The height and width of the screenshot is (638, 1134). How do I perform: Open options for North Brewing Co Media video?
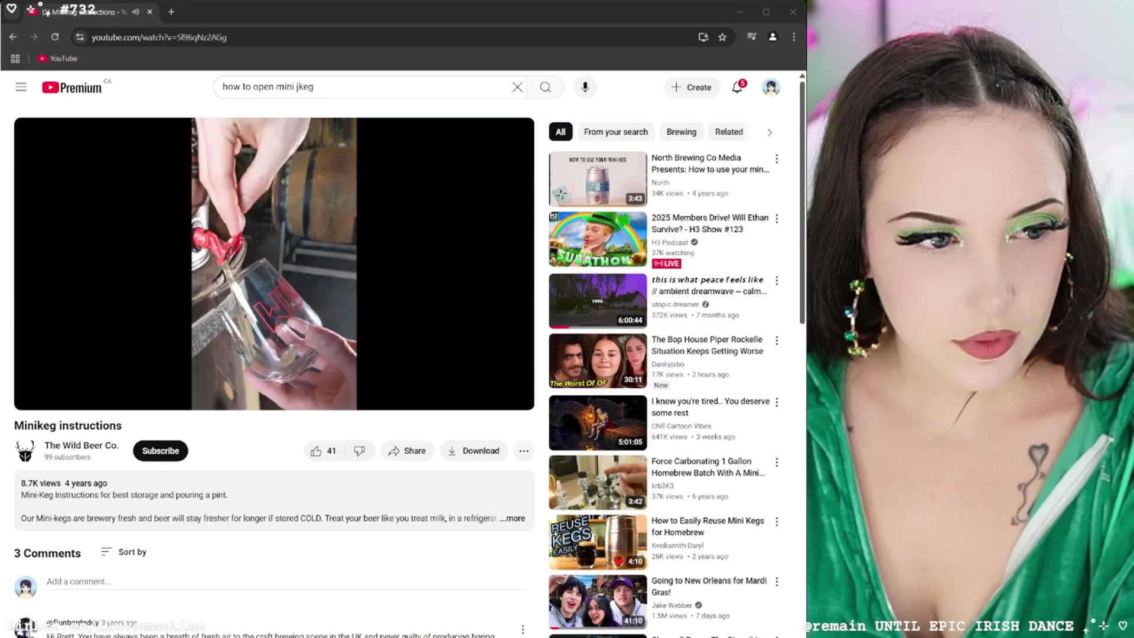coord(777,159)
